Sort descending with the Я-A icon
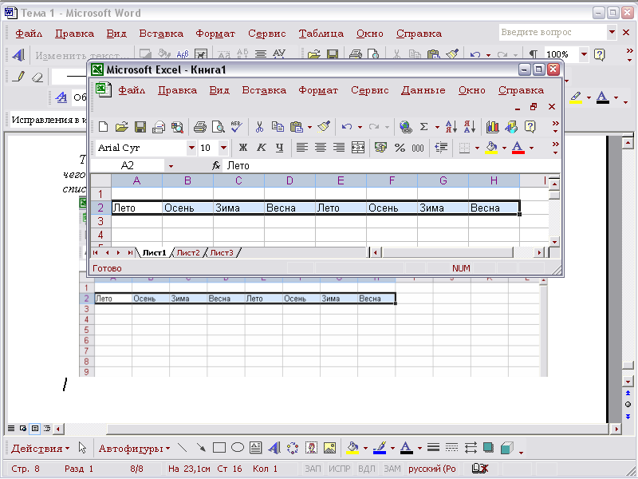Viewport: 638px width, 479px height. tap(470, 127)
